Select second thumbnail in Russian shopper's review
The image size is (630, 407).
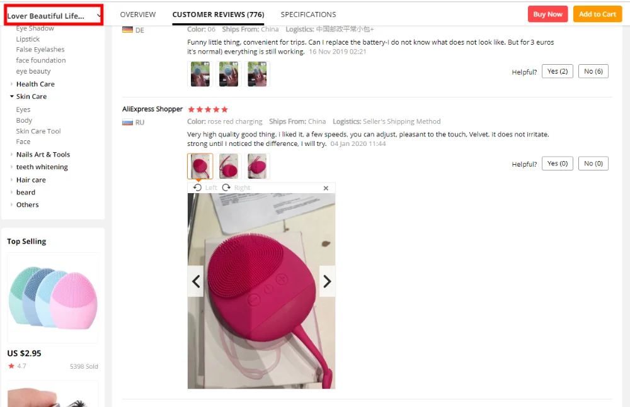coord(229,166)
